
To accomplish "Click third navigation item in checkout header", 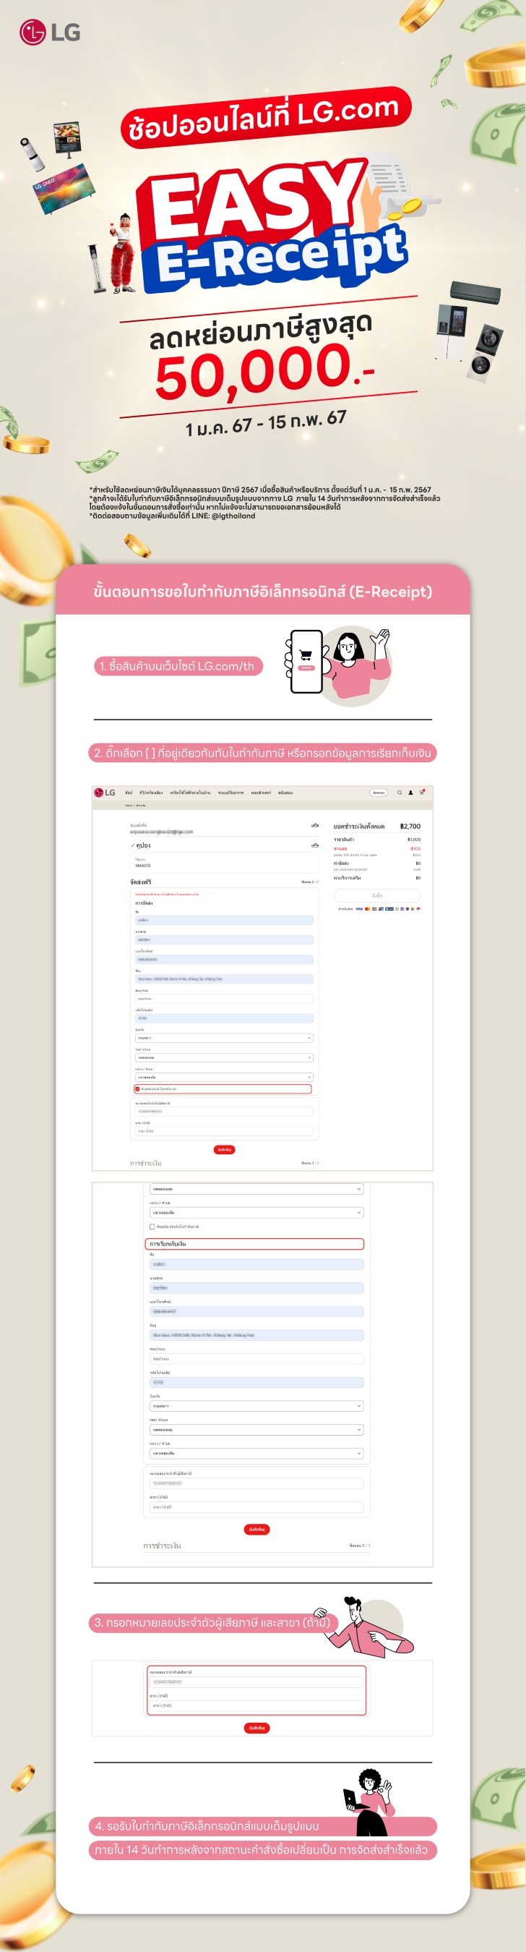I will (x=190, y=793).
